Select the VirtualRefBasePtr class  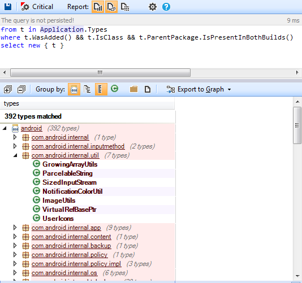pyautogui.click(x=70, y=210)
